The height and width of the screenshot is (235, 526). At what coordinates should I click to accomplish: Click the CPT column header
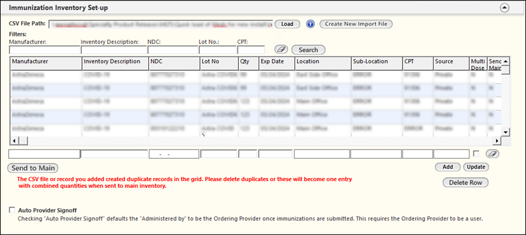pyautogui.click(x=417, y=63)
